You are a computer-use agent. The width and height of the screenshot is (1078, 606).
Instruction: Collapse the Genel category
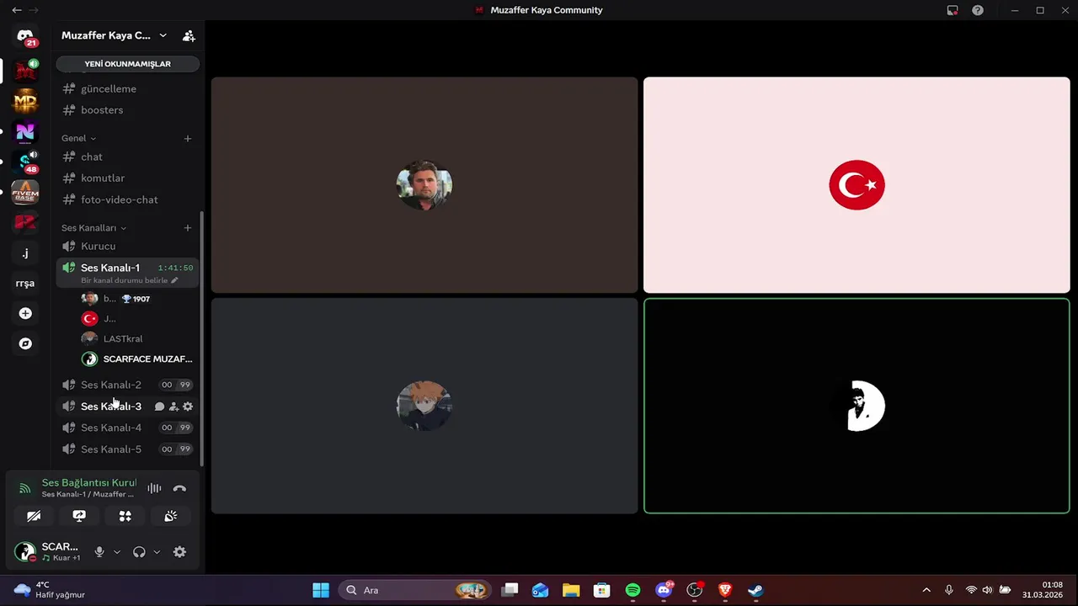point(78,138)
